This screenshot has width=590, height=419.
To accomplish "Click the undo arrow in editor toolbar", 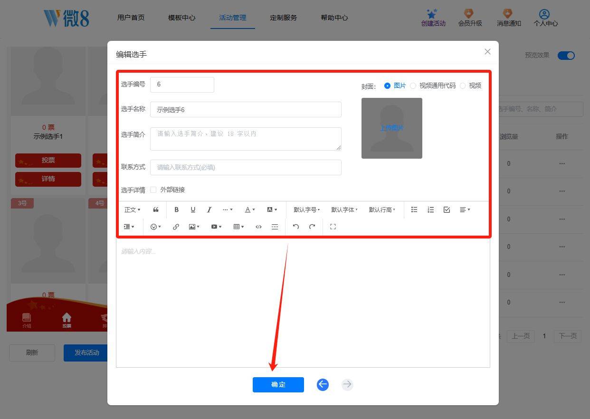I will click(x=296, y=227).
